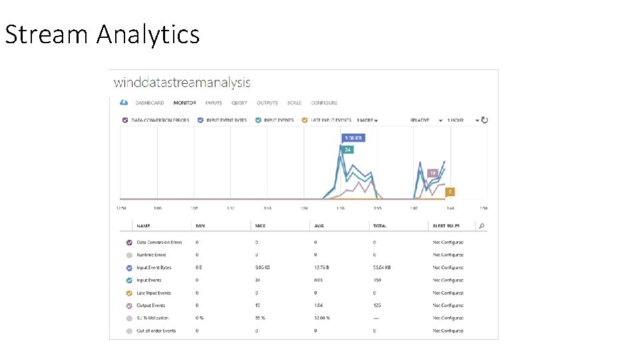Viewport: 639px width, 359px height.
Task: Click SU Utilization average 32.06 %
Action: pos(322,318)
